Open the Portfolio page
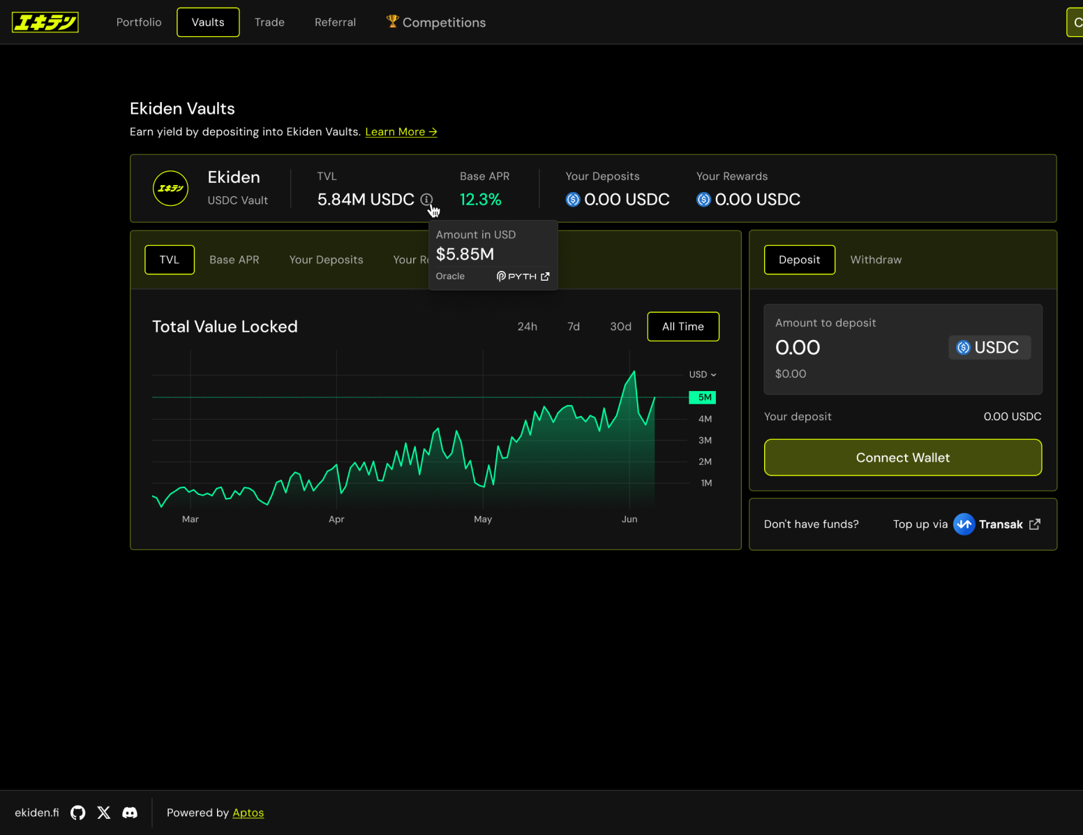The image size is (1083, 835). click(x=139, y=22)
